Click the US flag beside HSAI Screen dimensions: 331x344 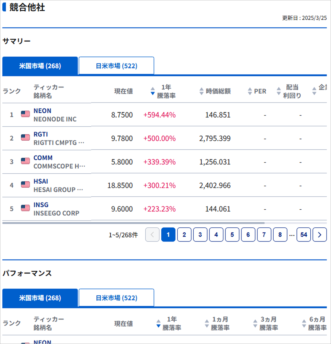point(25,184)
